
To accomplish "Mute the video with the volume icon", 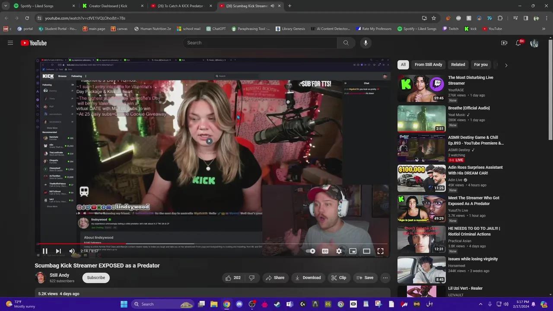I will 72,251.
